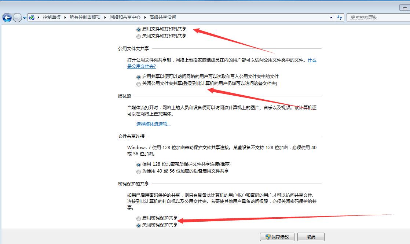Choose 为使用 40 或 56 位加密的设备启用文件共享
The image size is (410, 244).
click(138, 171)
